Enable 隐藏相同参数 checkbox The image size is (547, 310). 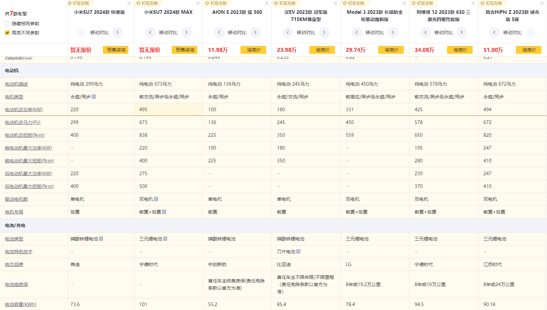[7, 24]
